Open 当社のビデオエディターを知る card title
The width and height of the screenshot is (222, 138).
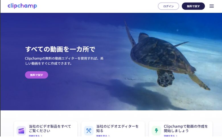pyautogui.click(x=117, y=128)
